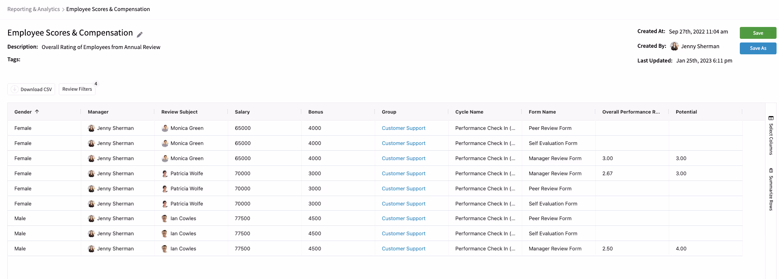Click the Save As button
This screenshot has width=779, height=279.
758,48
